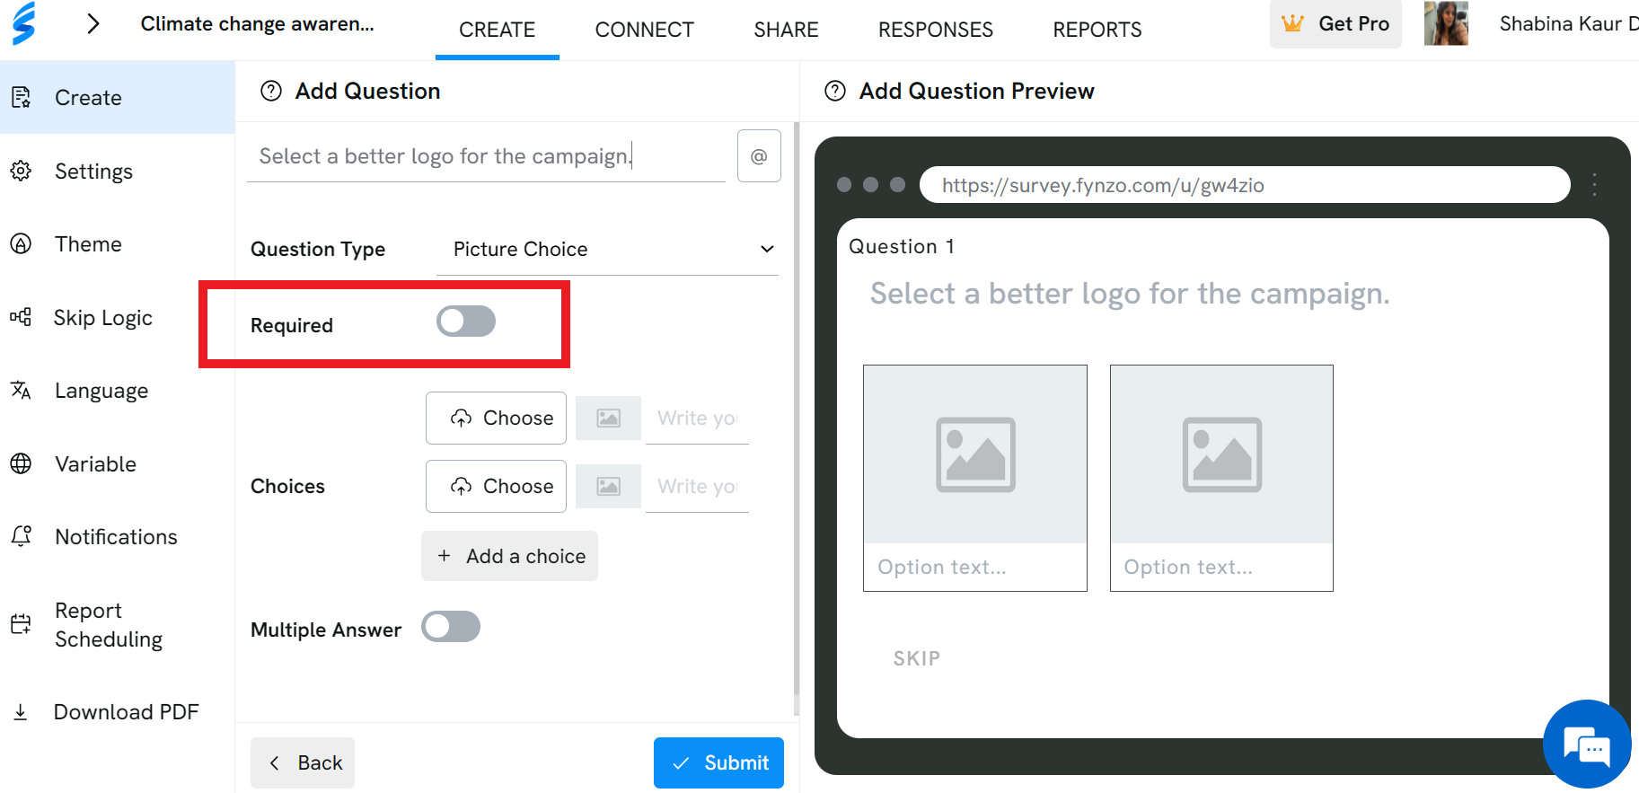
Task: Expand the breadcrumb chevron beside the logo
Action: coord(93,23)
